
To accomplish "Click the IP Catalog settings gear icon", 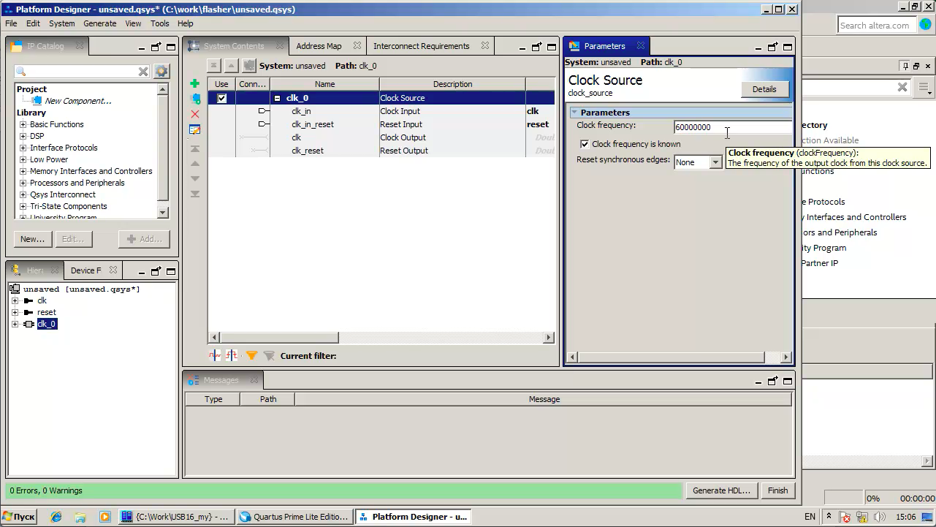I will coord(161,71).
